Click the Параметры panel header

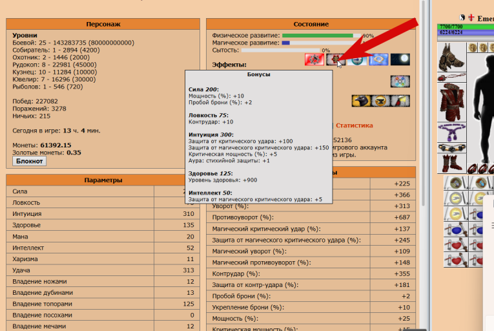103,180
